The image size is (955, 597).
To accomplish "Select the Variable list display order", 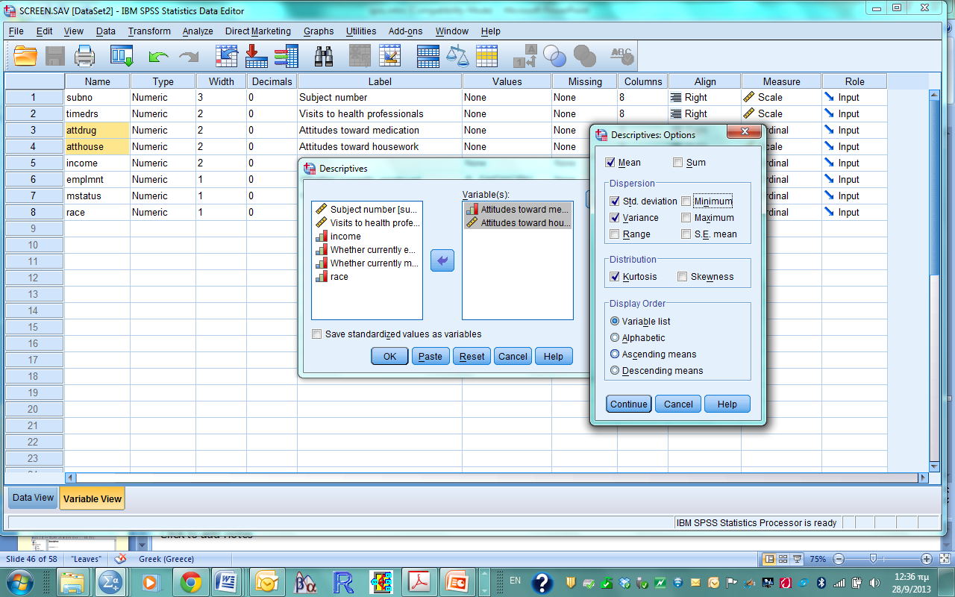I will pos(615,322).
